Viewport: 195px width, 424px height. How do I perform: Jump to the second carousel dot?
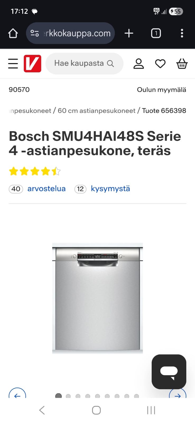point(68,396)
